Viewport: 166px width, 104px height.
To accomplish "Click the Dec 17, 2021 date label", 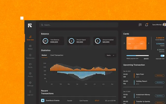I will pos(127,92).
